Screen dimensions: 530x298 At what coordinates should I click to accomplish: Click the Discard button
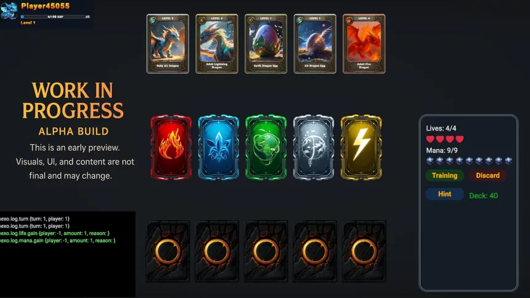(x=487, y=175)
